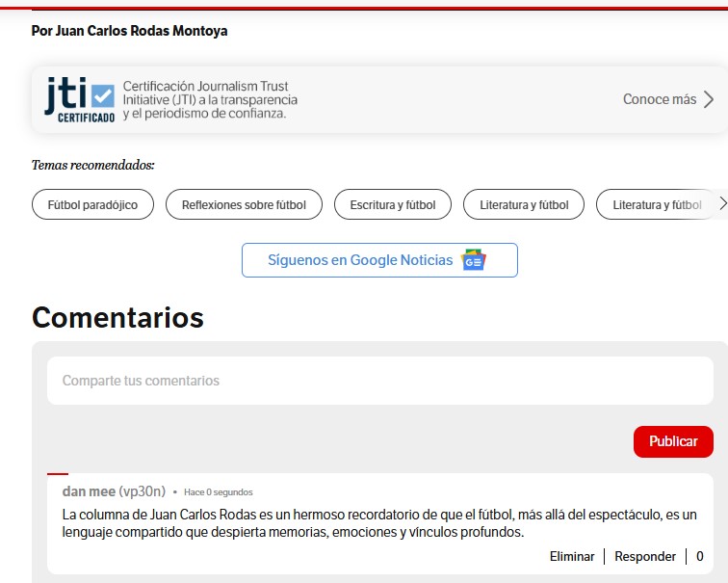This screenshot has height=583, width=728.
Task: Delete the comment using Eliminar
Action: pos(572,556)
